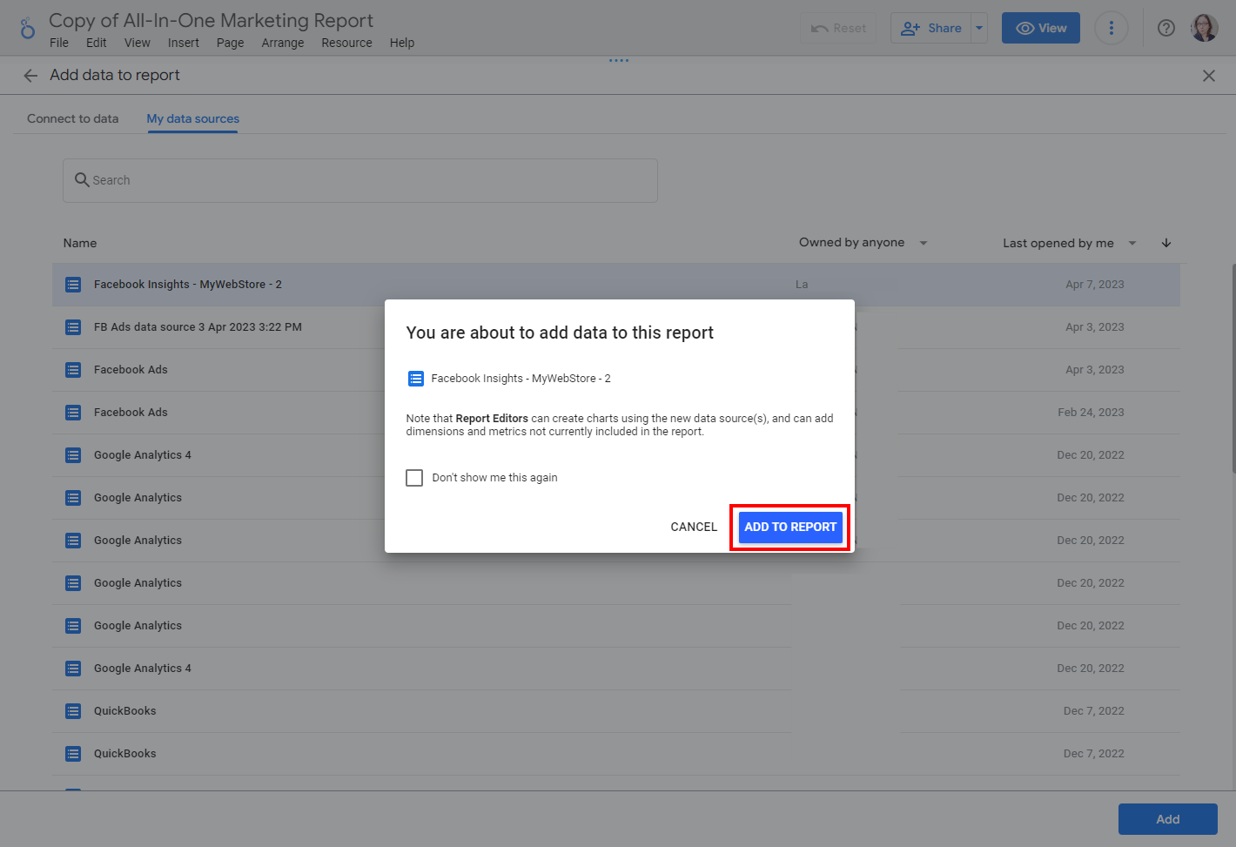Cancel adding the data source

pyautogui.click(x=694, y=527)
